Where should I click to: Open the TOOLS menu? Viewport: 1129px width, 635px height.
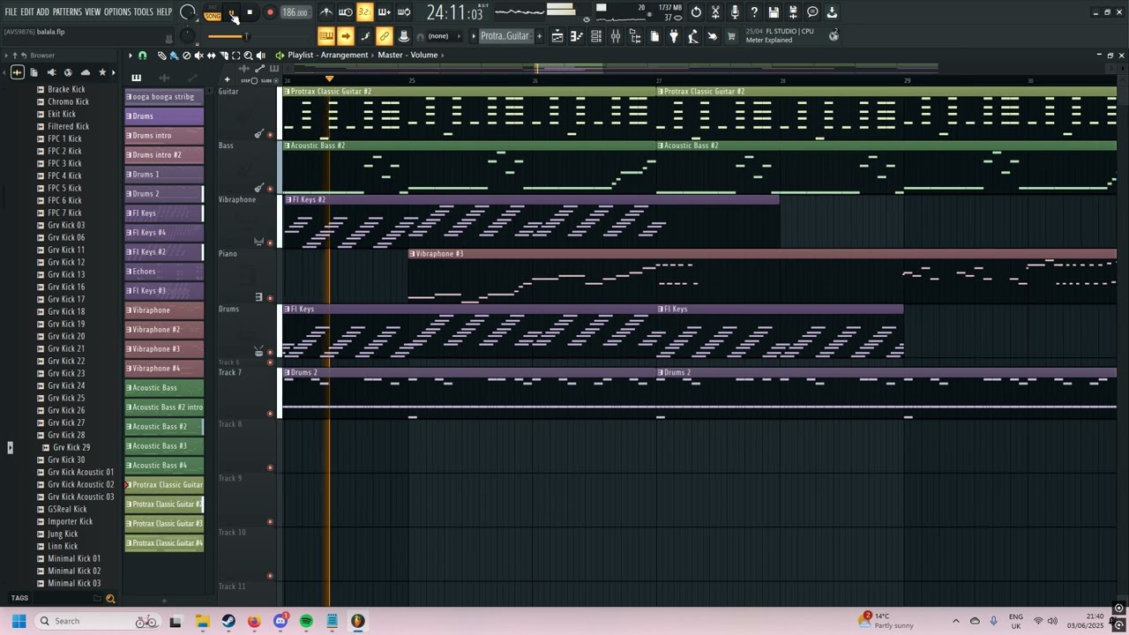143,12
